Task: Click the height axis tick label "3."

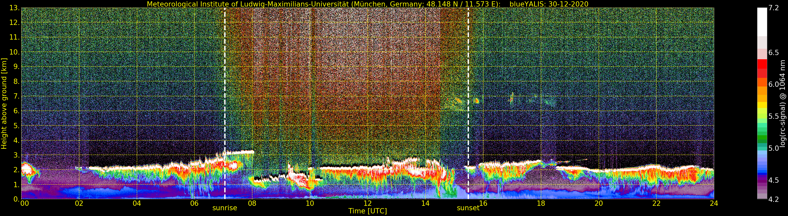Action: pyautogui.click(x=17, y=155)
